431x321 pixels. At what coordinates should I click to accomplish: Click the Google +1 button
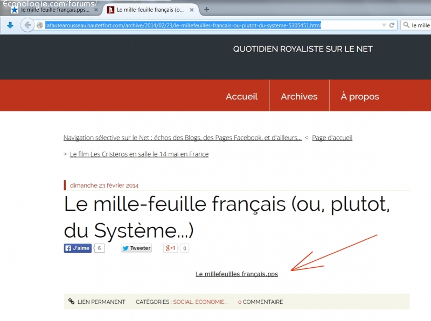point(171,248)
